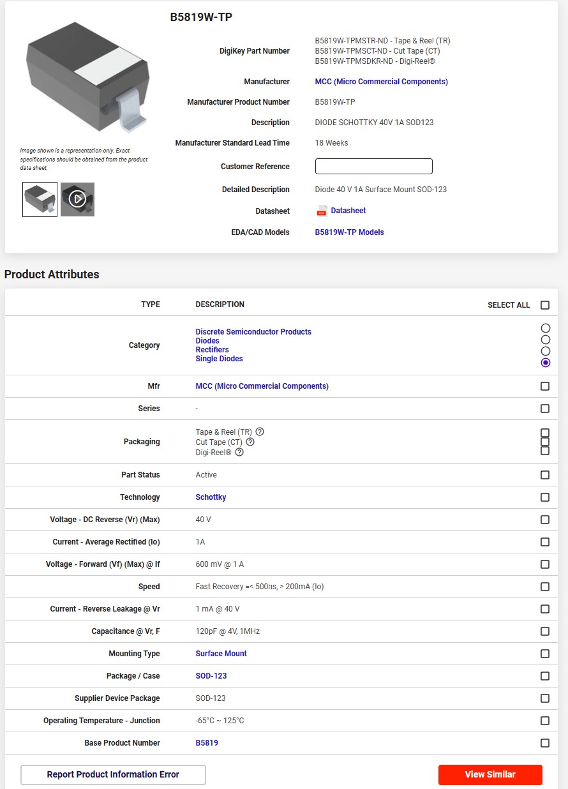Image resolution: width=568 pixels, height=789 pixels.
Task: Enable the Voltage - DC Reverse checkbox
Action: pos(545,520)
